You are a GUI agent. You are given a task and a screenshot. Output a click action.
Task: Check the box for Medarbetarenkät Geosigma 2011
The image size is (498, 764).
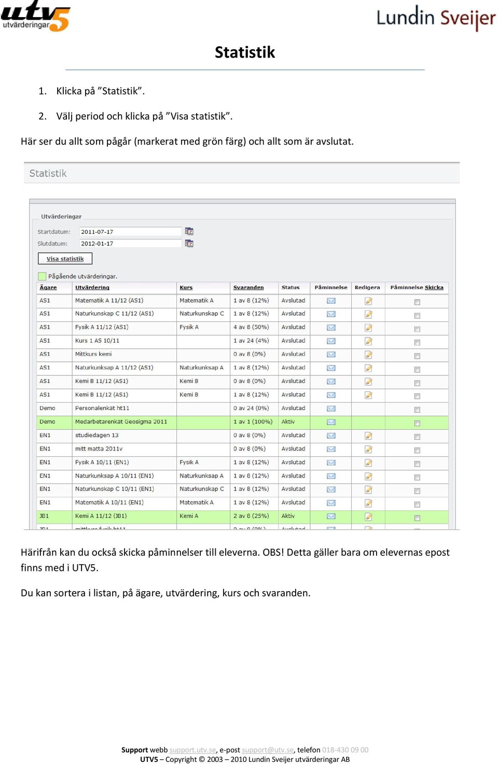(x=417, y=424)
